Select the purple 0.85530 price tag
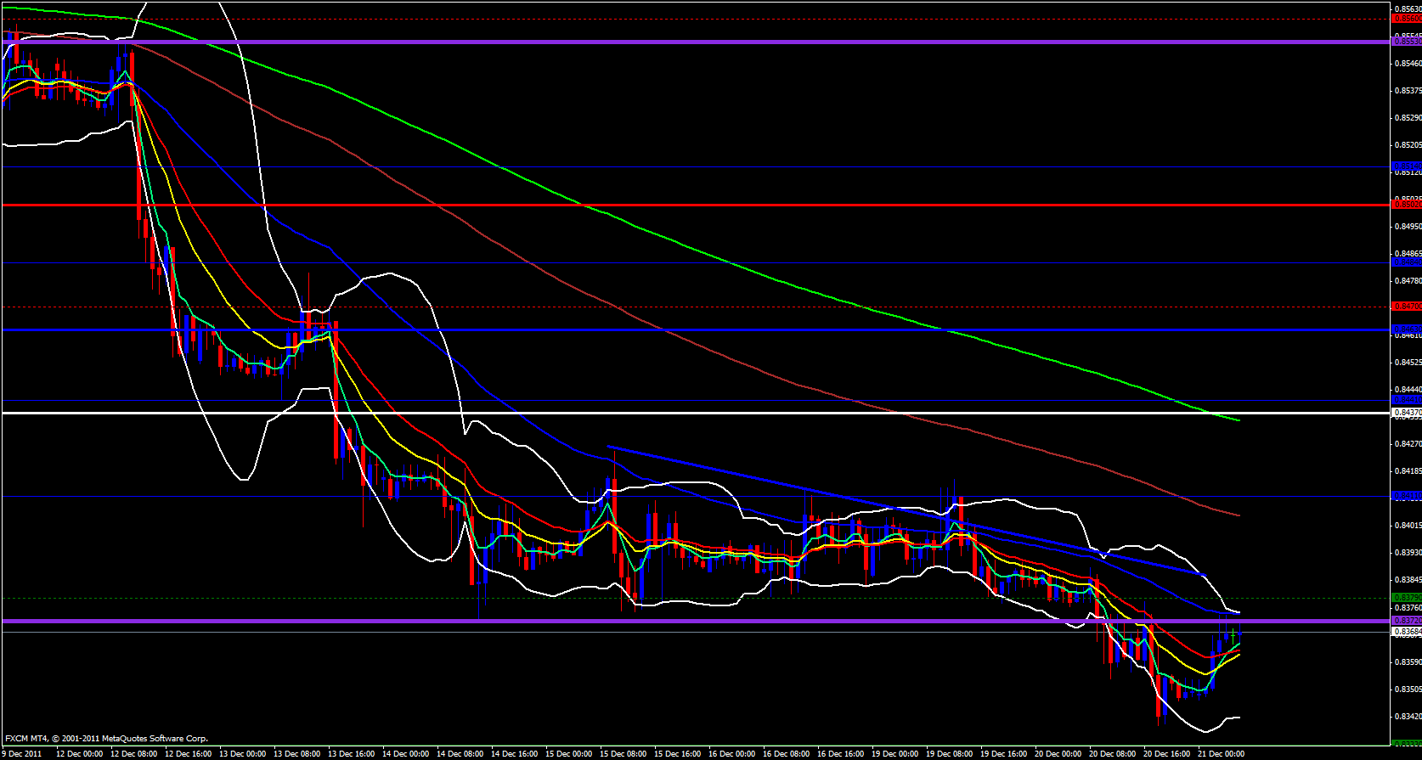 coord(1407,41)
